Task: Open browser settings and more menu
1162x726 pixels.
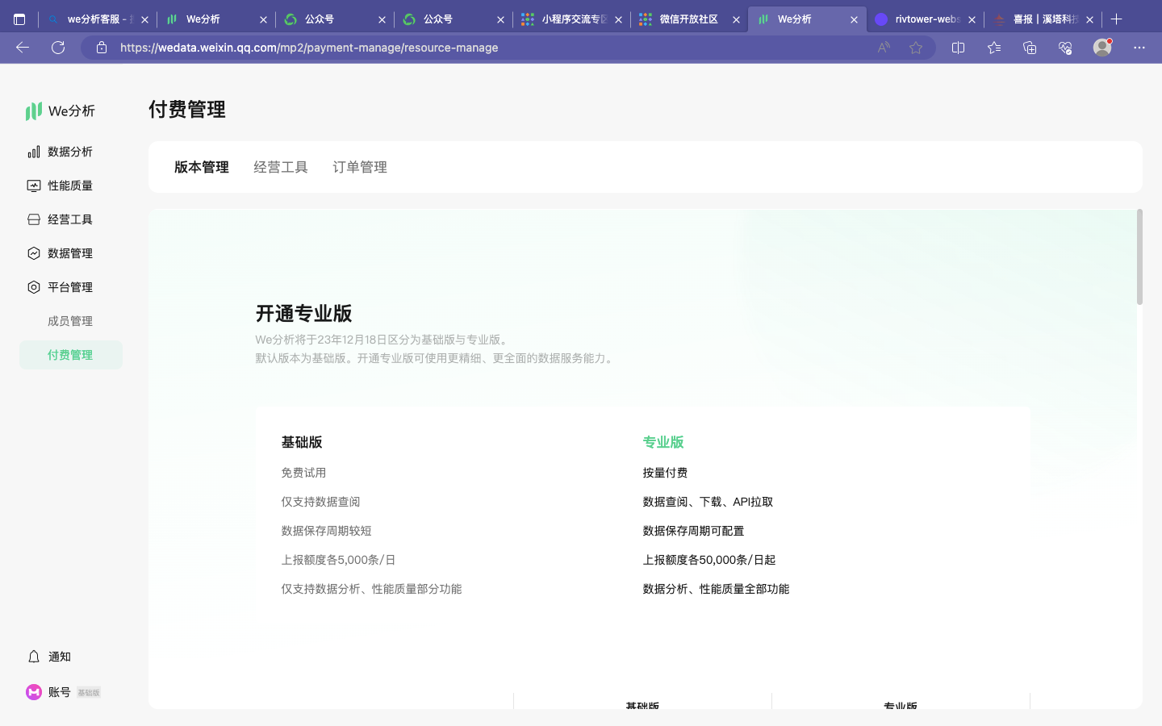Action: (1139, 48)
